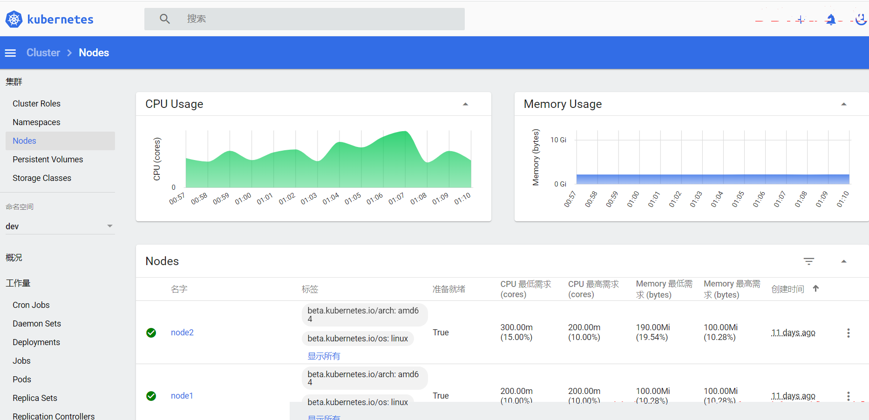Open the dev namespace dropdown

pyautogui.click(x=60, y=227)
